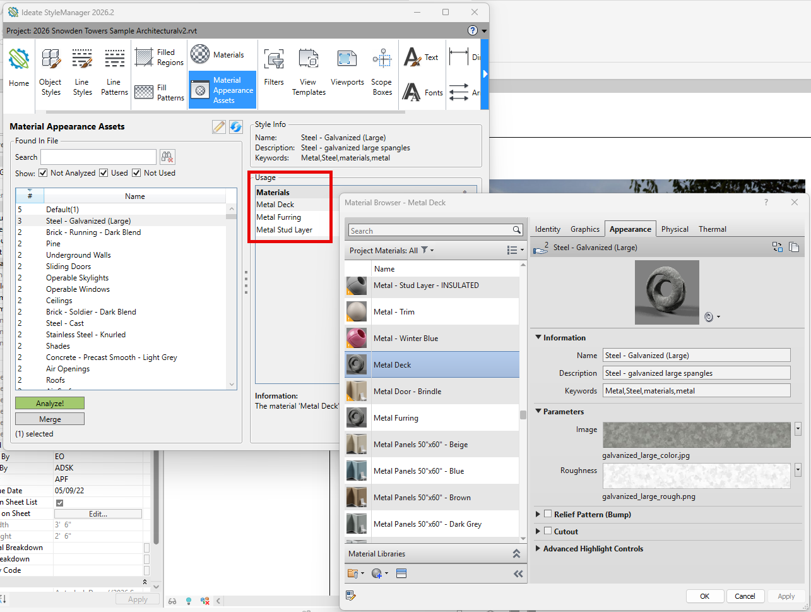Open Scope Boxes in StyleManager
This screenshot has width=811, height=612.
coord(382,72)
